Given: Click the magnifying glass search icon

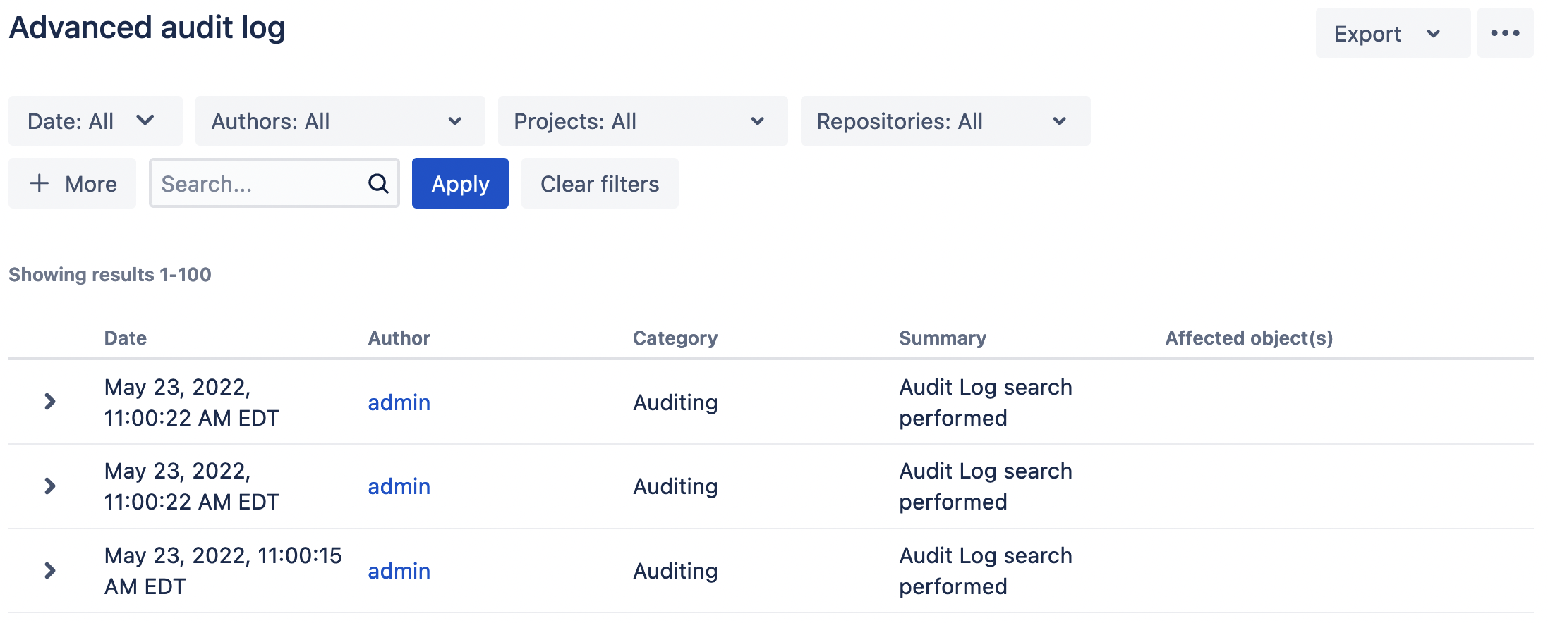Looking at the screenshot, I should [378, 184].
